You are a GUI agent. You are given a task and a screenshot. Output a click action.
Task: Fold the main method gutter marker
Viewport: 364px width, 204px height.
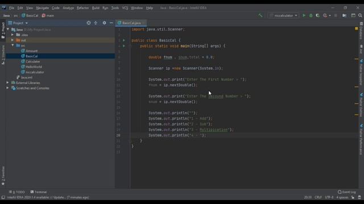(130, 46)
